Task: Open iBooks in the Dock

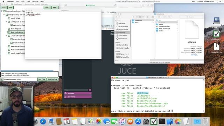Action: pyautogui.click(x=130, y=121)
